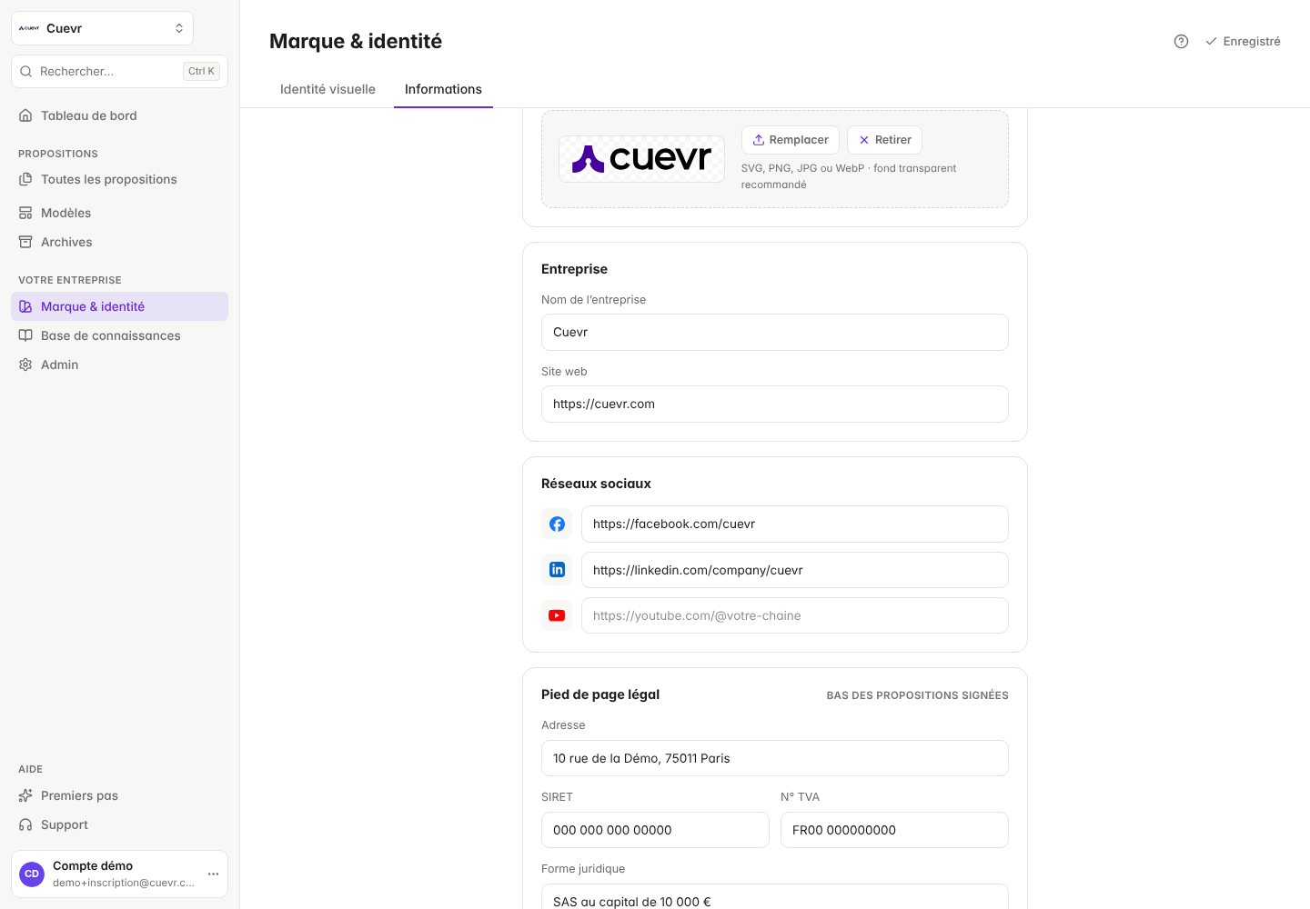The height and width of the screenshot is (909, 1310).
Task: Click the Premiers pas sparkle icon
Action: tap(25, 795)
